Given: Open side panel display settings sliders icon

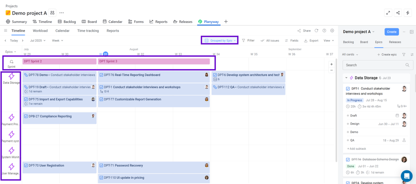Looking at the screenshot, I should 412,55.
